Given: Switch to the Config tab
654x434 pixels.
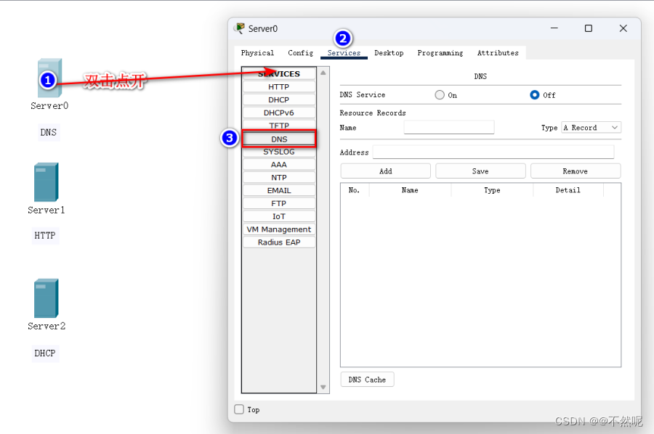Looking at the screenshot, I should (x=300, y=53).
